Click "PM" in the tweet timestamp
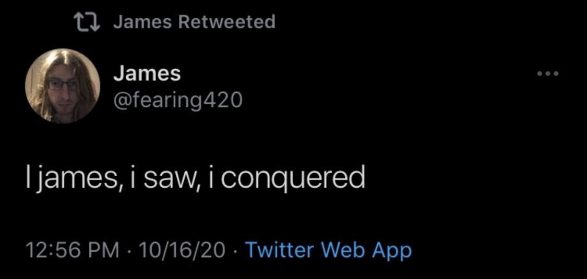The height and width of the screenshot is (279, 587). pos(102,250)
